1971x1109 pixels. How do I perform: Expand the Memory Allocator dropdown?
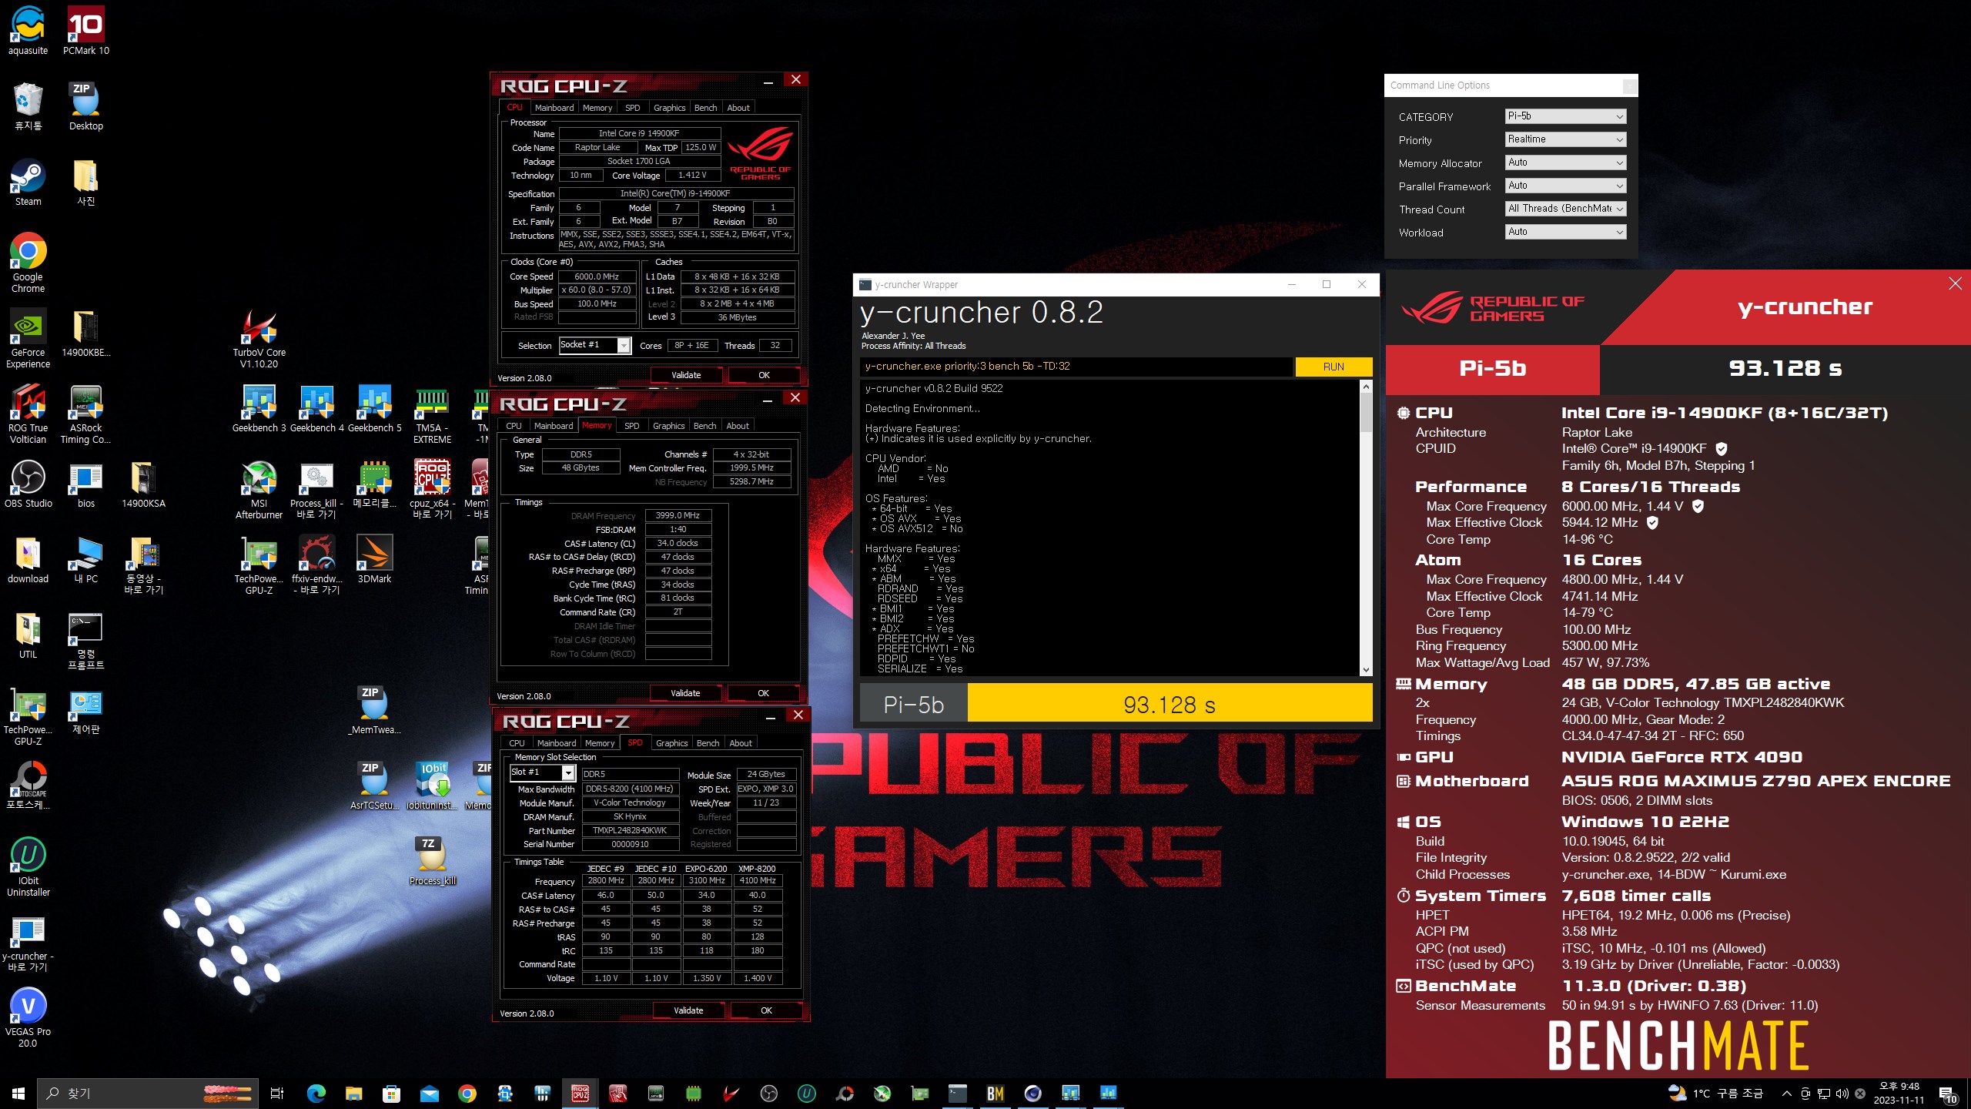coord(1565,162)
